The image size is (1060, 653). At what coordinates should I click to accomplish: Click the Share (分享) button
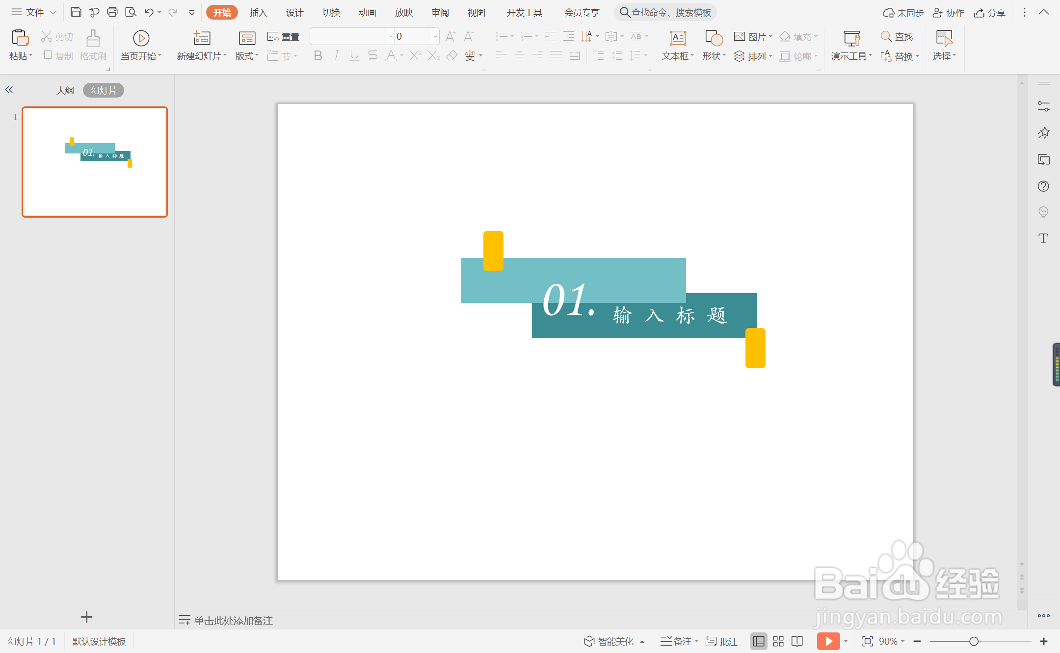[990, 13]
